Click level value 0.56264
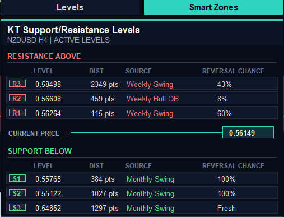 point(48,113)
